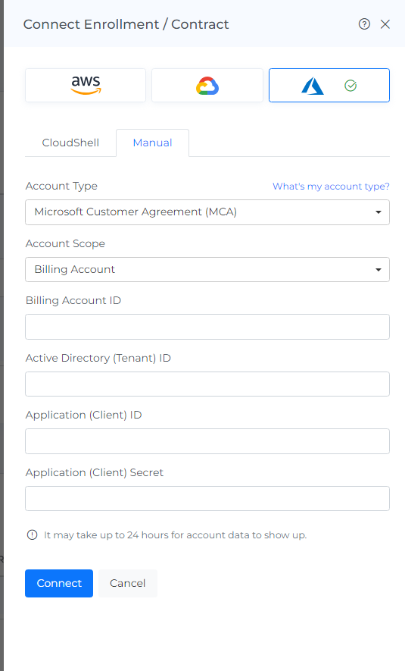Image resolution: width=405 pixels, height=671 pixels.
Task: Click the Cancel button
Action: 128,583
